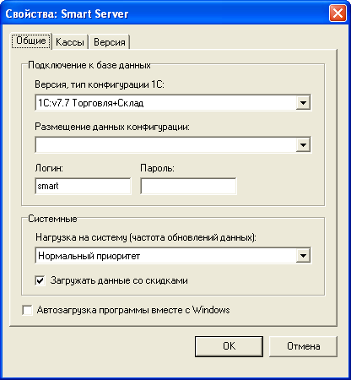Click the Отмена button
The image size is (351, 380).
tap(303, 346)
